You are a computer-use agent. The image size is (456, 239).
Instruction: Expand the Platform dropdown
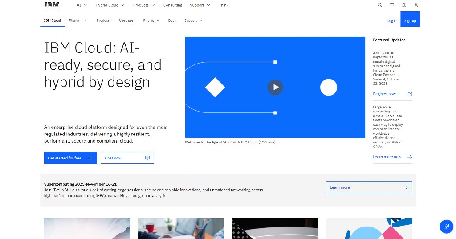(x=78, y=20)
